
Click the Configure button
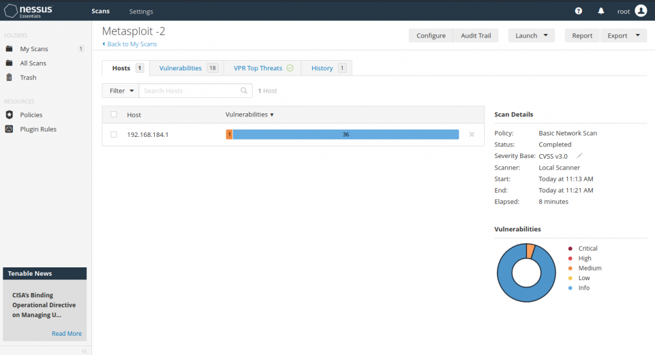pyautogui.click(x=430, y=36)
